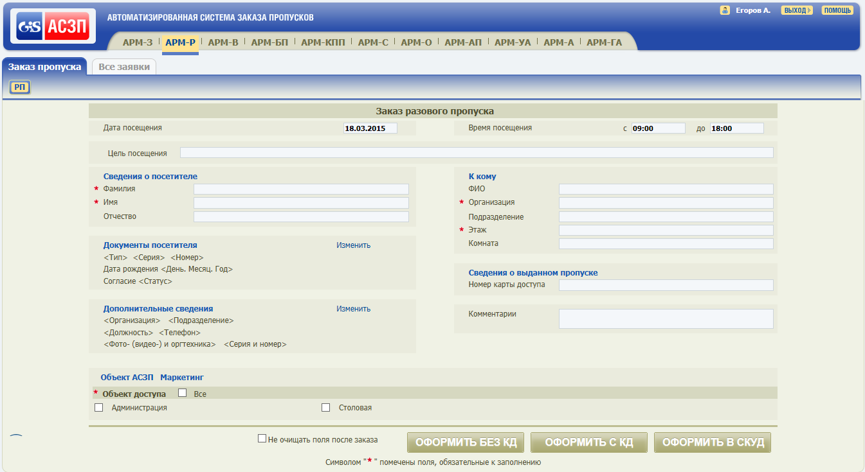Click the Комментарии text area
This screenshot has height=472, width=865.
666,319
